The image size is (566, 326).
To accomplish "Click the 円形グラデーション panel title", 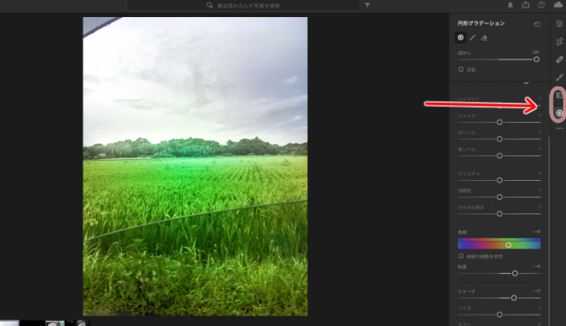I will pos(481,23).
